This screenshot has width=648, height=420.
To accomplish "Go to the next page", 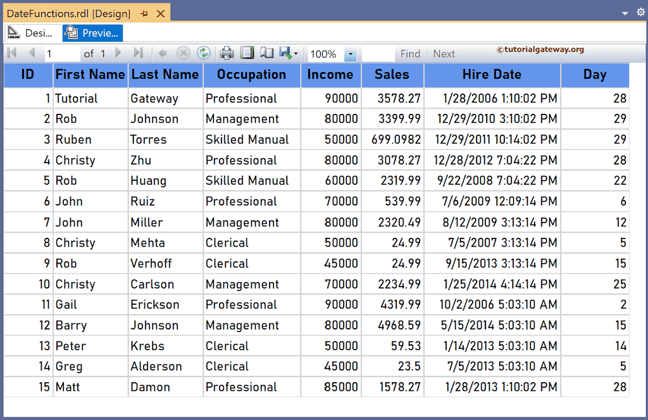I will pyautogui.click(x=118, y=54).
